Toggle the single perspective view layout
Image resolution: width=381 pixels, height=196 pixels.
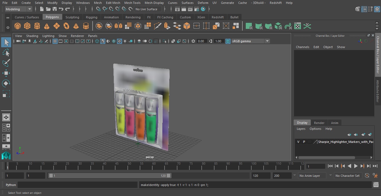[x=6, y=117]
